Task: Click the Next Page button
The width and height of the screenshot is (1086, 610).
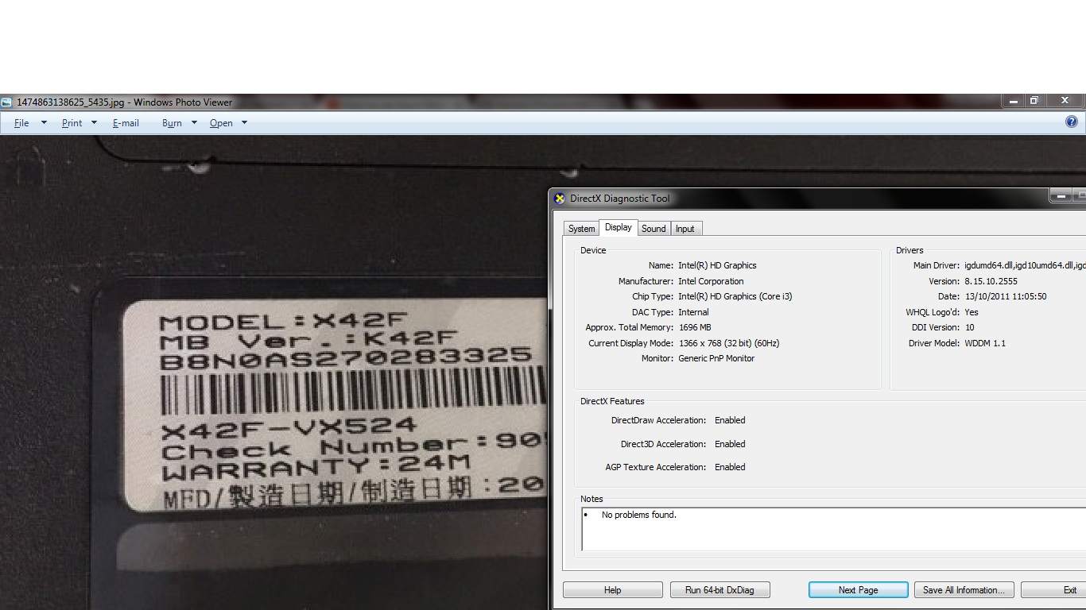Action: (x=858, y=590)
